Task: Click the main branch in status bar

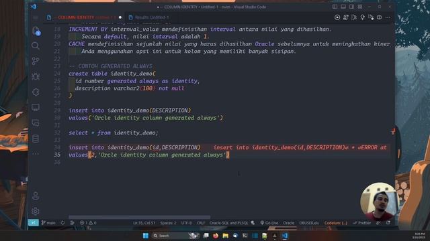Action: (x=48, y=223)
